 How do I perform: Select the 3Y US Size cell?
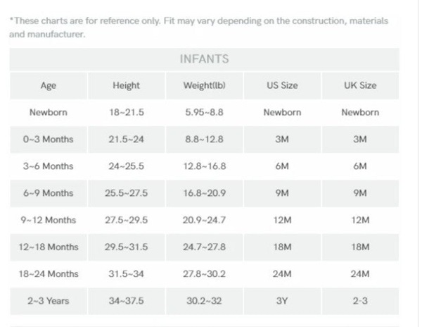point(282,301)
